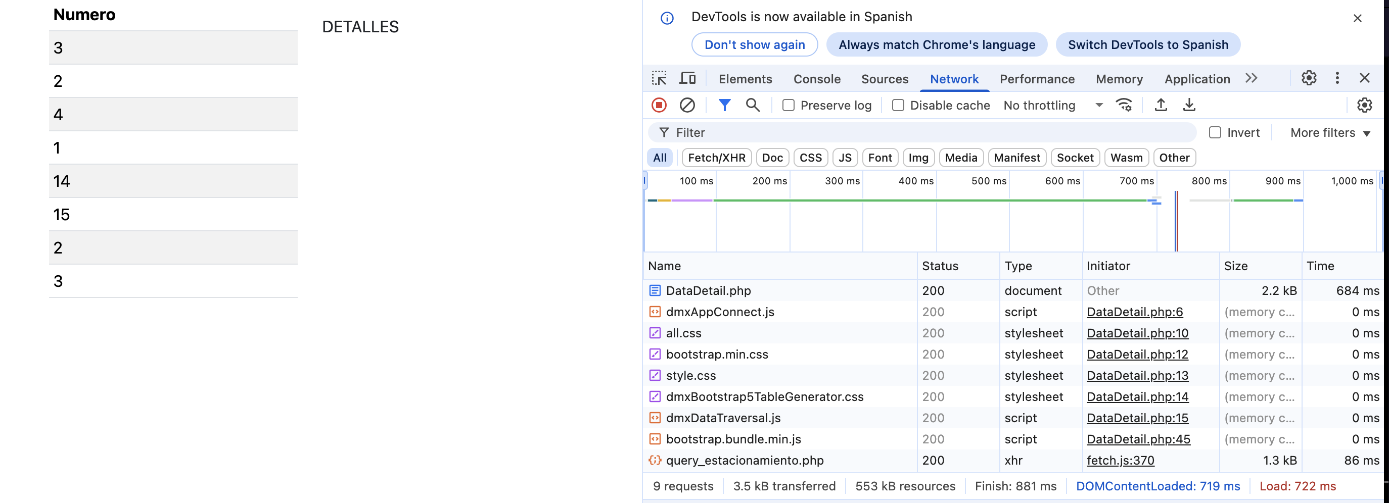Open DevTools settings gear
Image resolution: width=1389 pixels, height=503 pixels.
pos(1309,78)
